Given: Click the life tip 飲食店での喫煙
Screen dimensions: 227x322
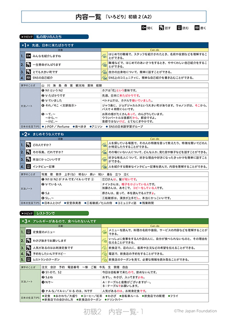Looking at the screenshot, I should pos(153,296).
